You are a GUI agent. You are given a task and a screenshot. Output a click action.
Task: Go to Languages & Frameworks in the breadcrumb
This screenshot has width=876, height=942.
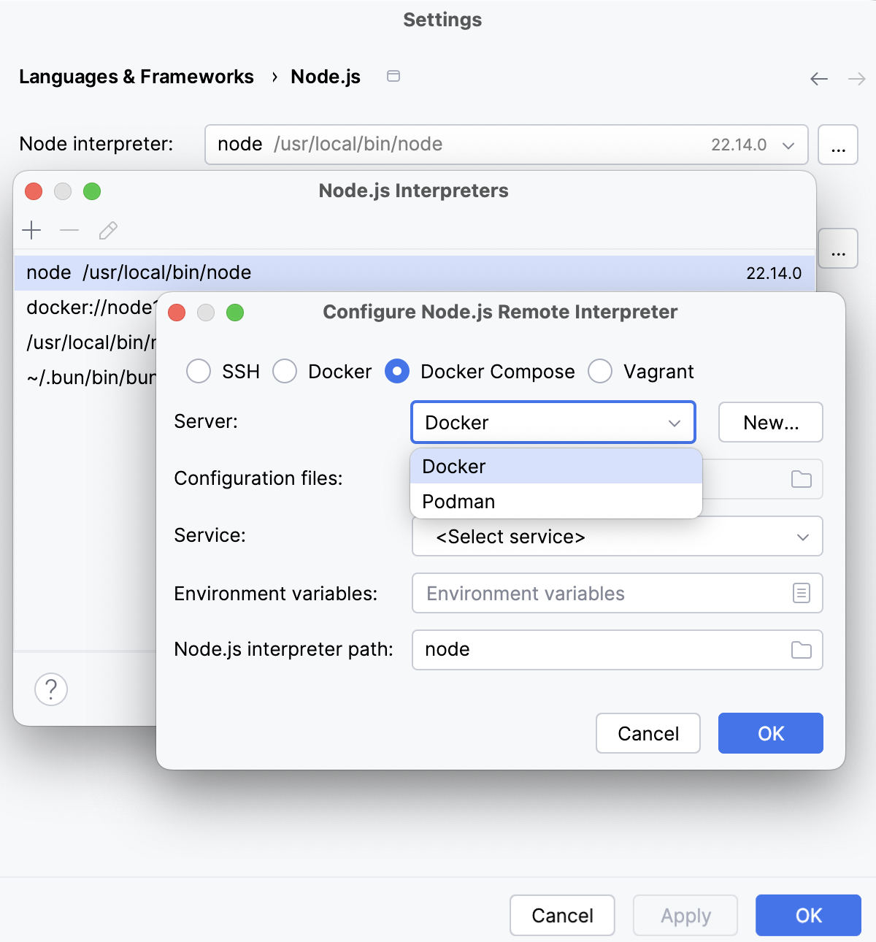pyautogui.click(x=136, y=76)
